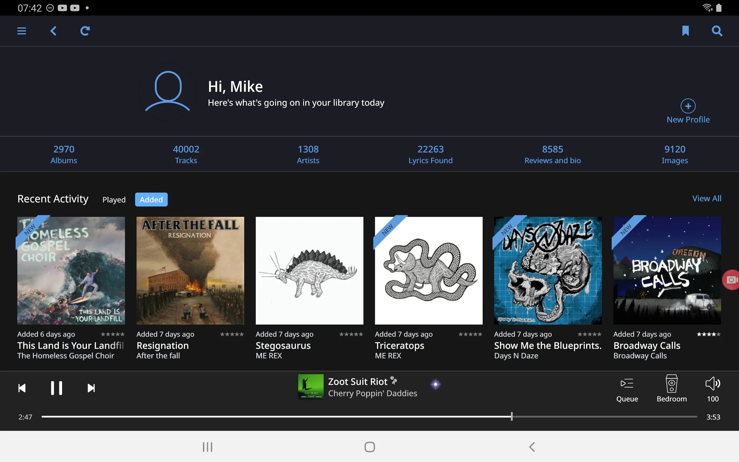Open the play Queue

tap(627, 389)
